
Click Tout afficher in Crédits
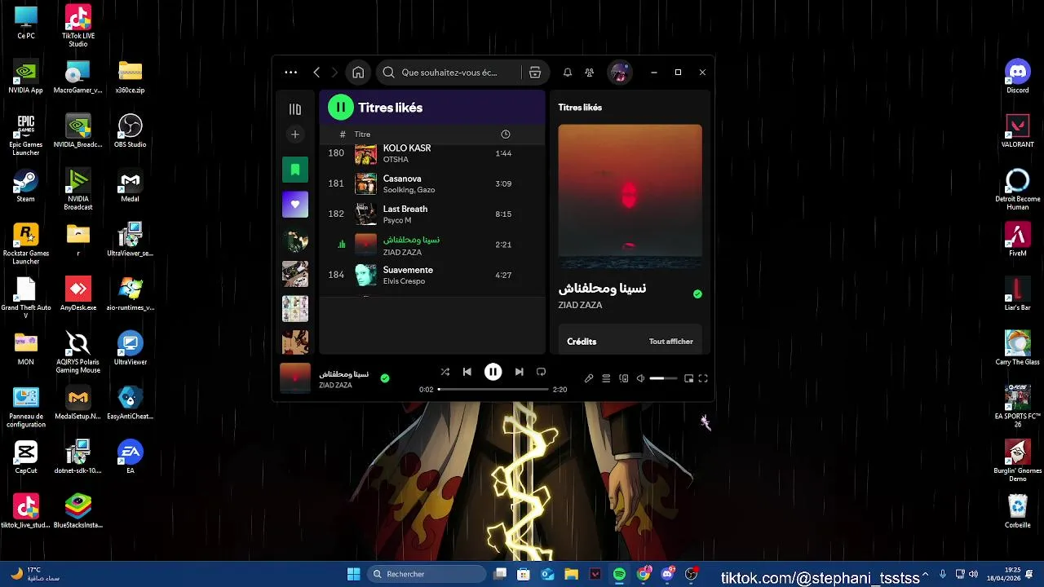(670, 342)
